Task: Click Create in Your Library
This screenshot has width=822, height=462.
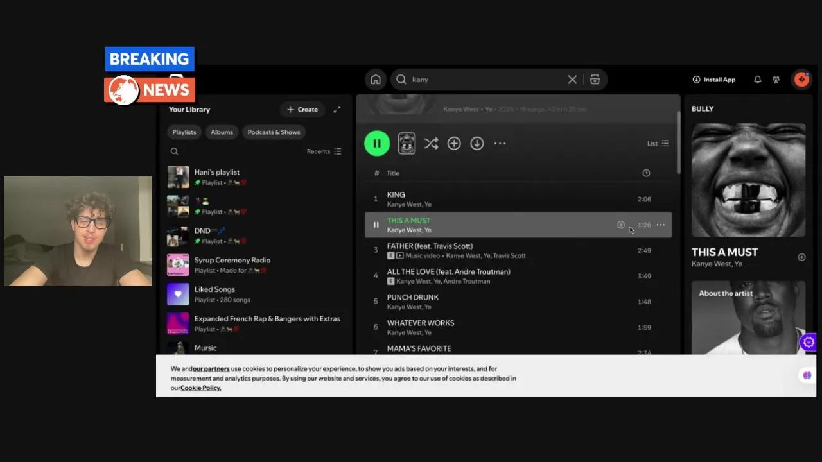Action: 302,110
